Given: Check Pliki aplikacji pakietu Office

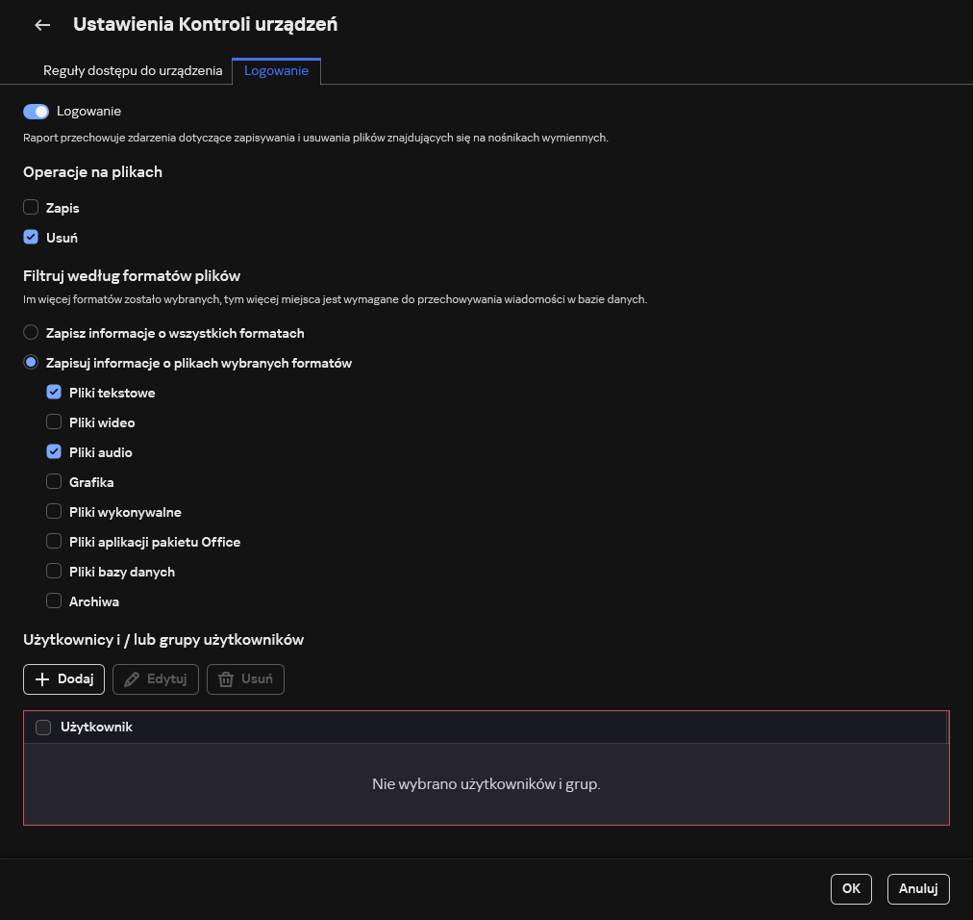Looking at the screenshot, I should 54,542.
